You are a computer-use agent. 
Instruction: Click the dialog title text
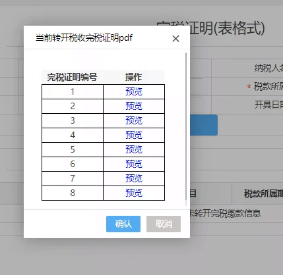point(84,37)
